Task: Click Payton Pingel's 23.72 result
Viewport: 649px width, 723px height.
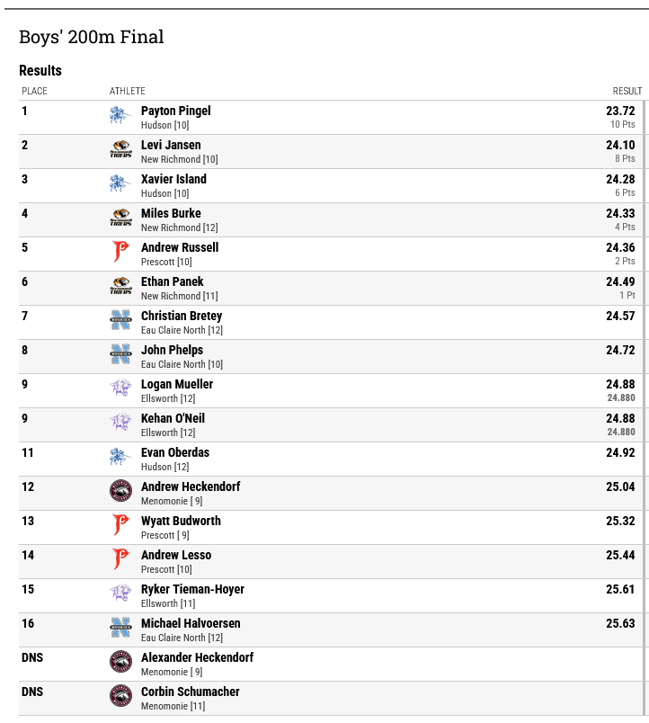Action: pos(620,111)
